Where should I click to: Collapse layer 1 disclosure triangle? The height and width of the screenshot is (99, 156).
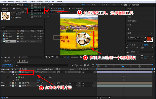tap(11, 72)
